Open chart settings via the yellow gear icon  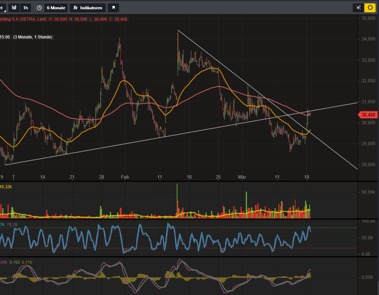click(x=370, y=8)
